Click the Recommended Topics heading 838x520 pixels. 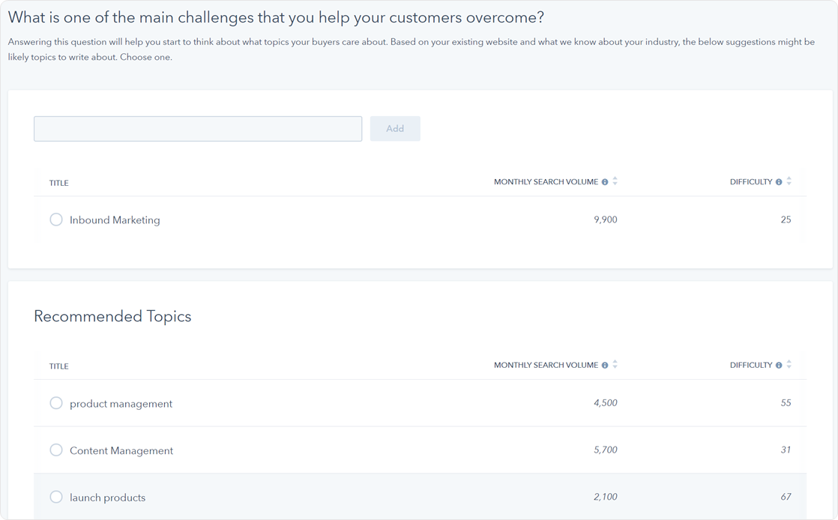[112, 316]
